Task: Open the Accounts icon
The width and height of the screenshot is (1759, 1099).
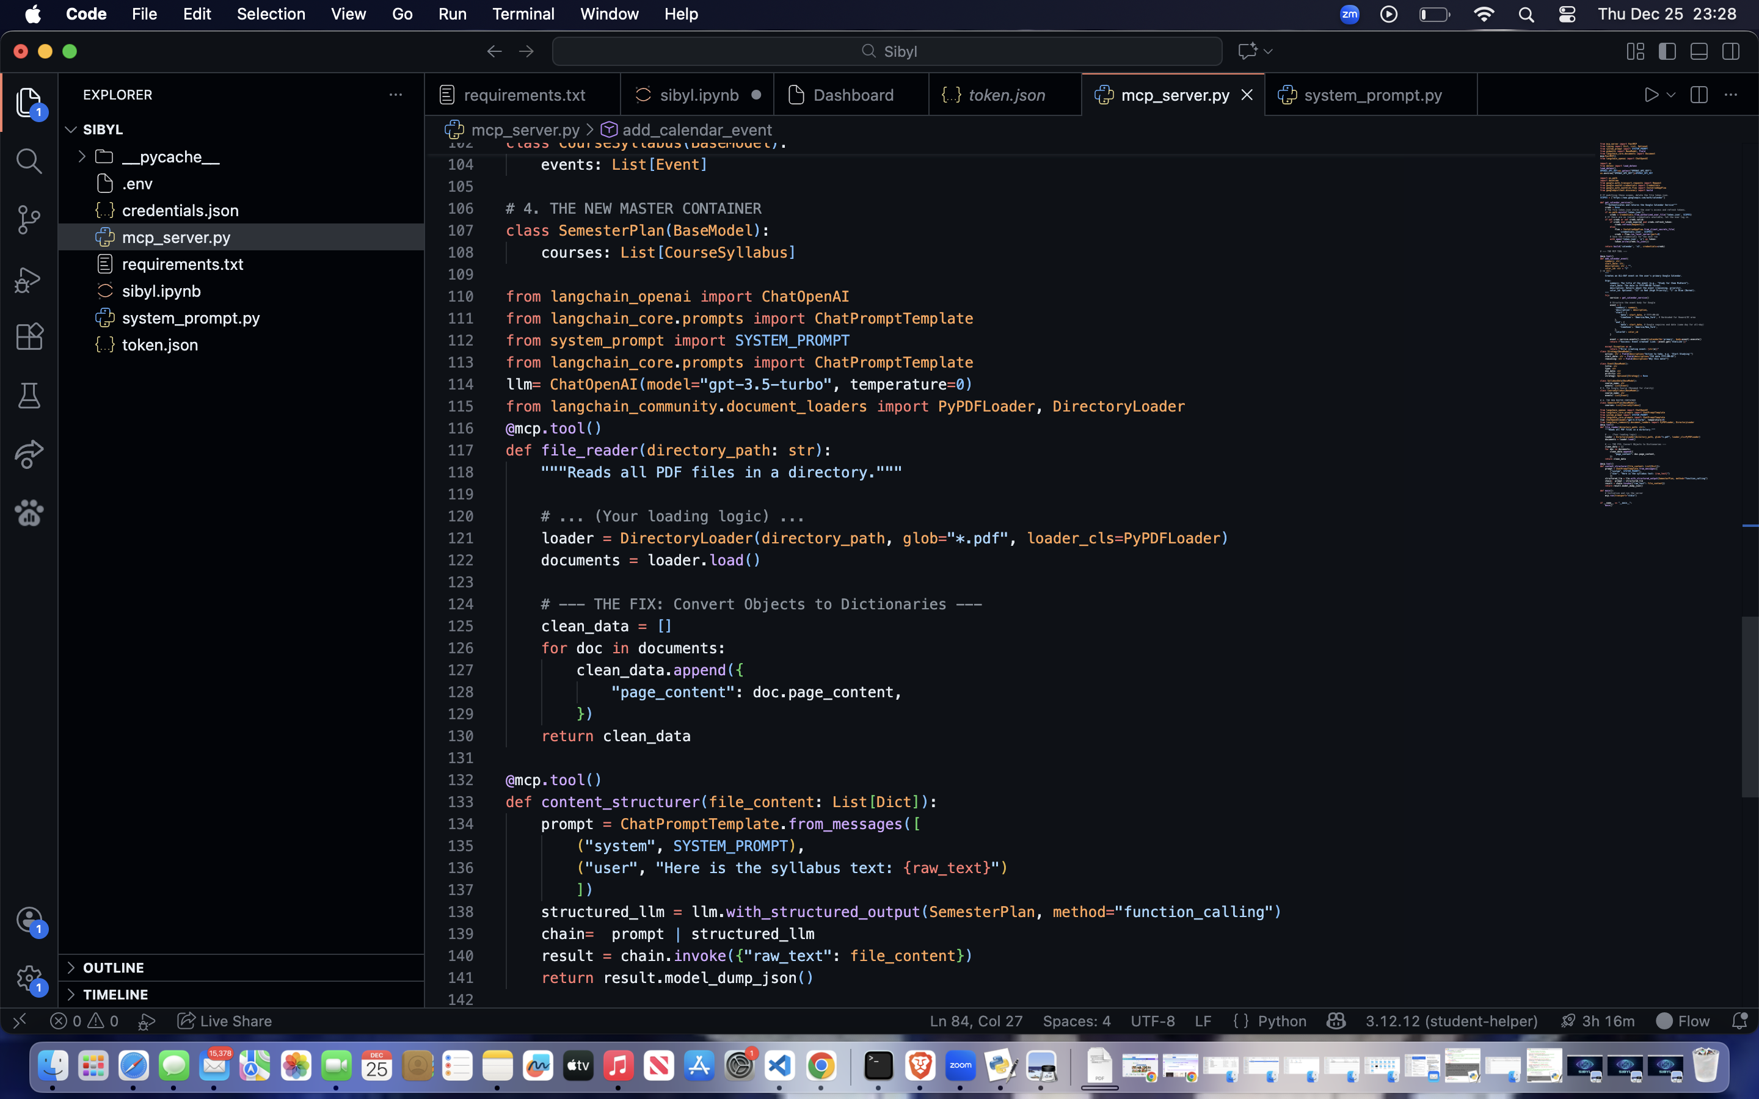Action: coord(28,920)
